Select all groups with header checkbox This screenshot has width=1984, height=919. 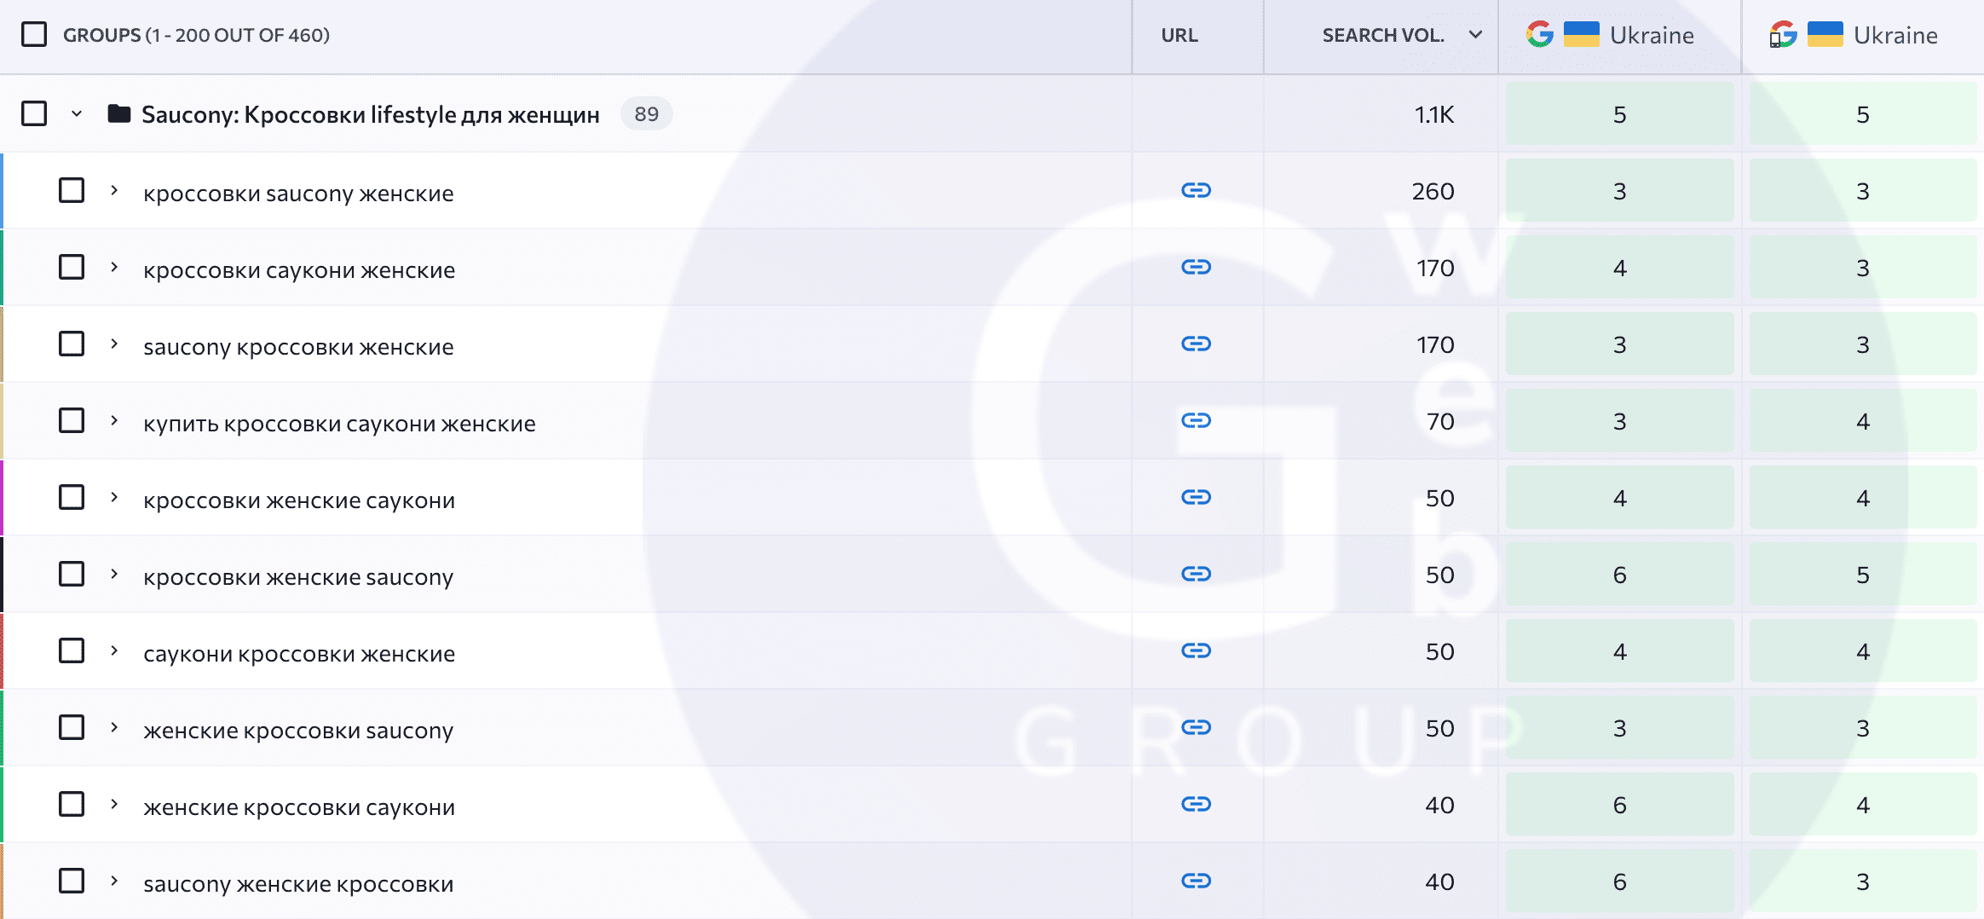pyautogui.click(x=34, y=35)
